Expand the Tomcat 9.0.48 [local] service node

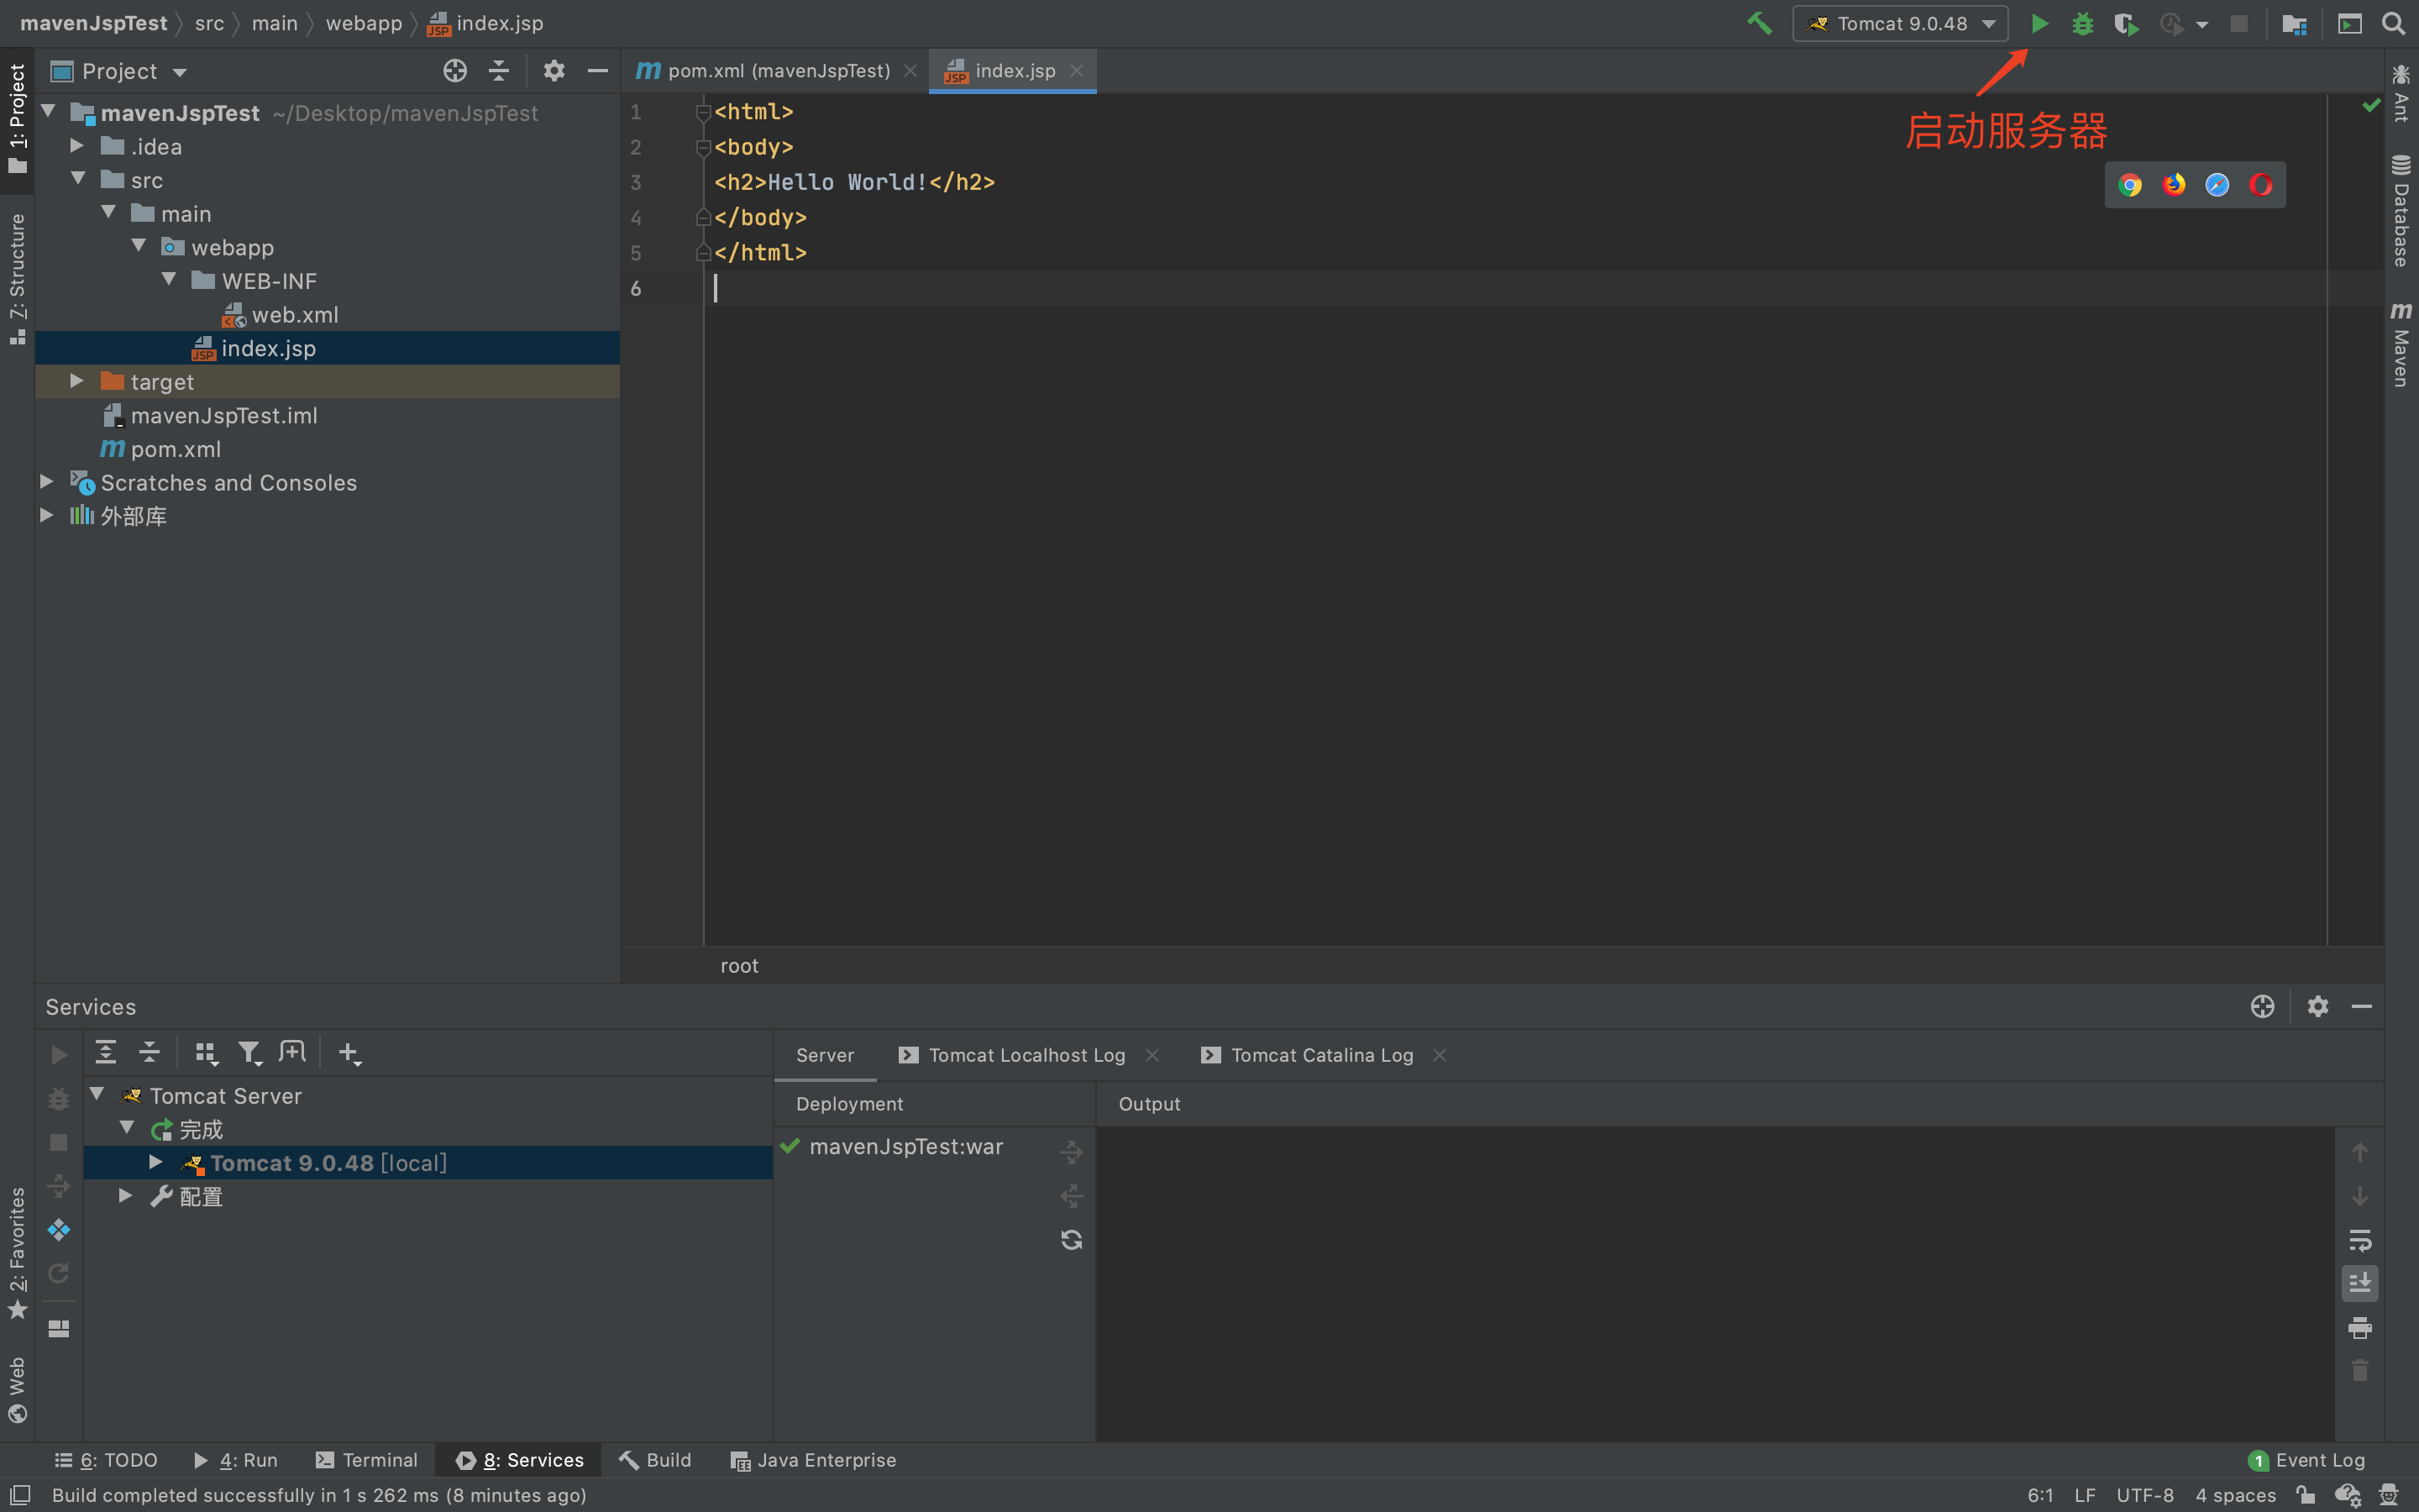pyautogui.click(x=156, y=1162)
